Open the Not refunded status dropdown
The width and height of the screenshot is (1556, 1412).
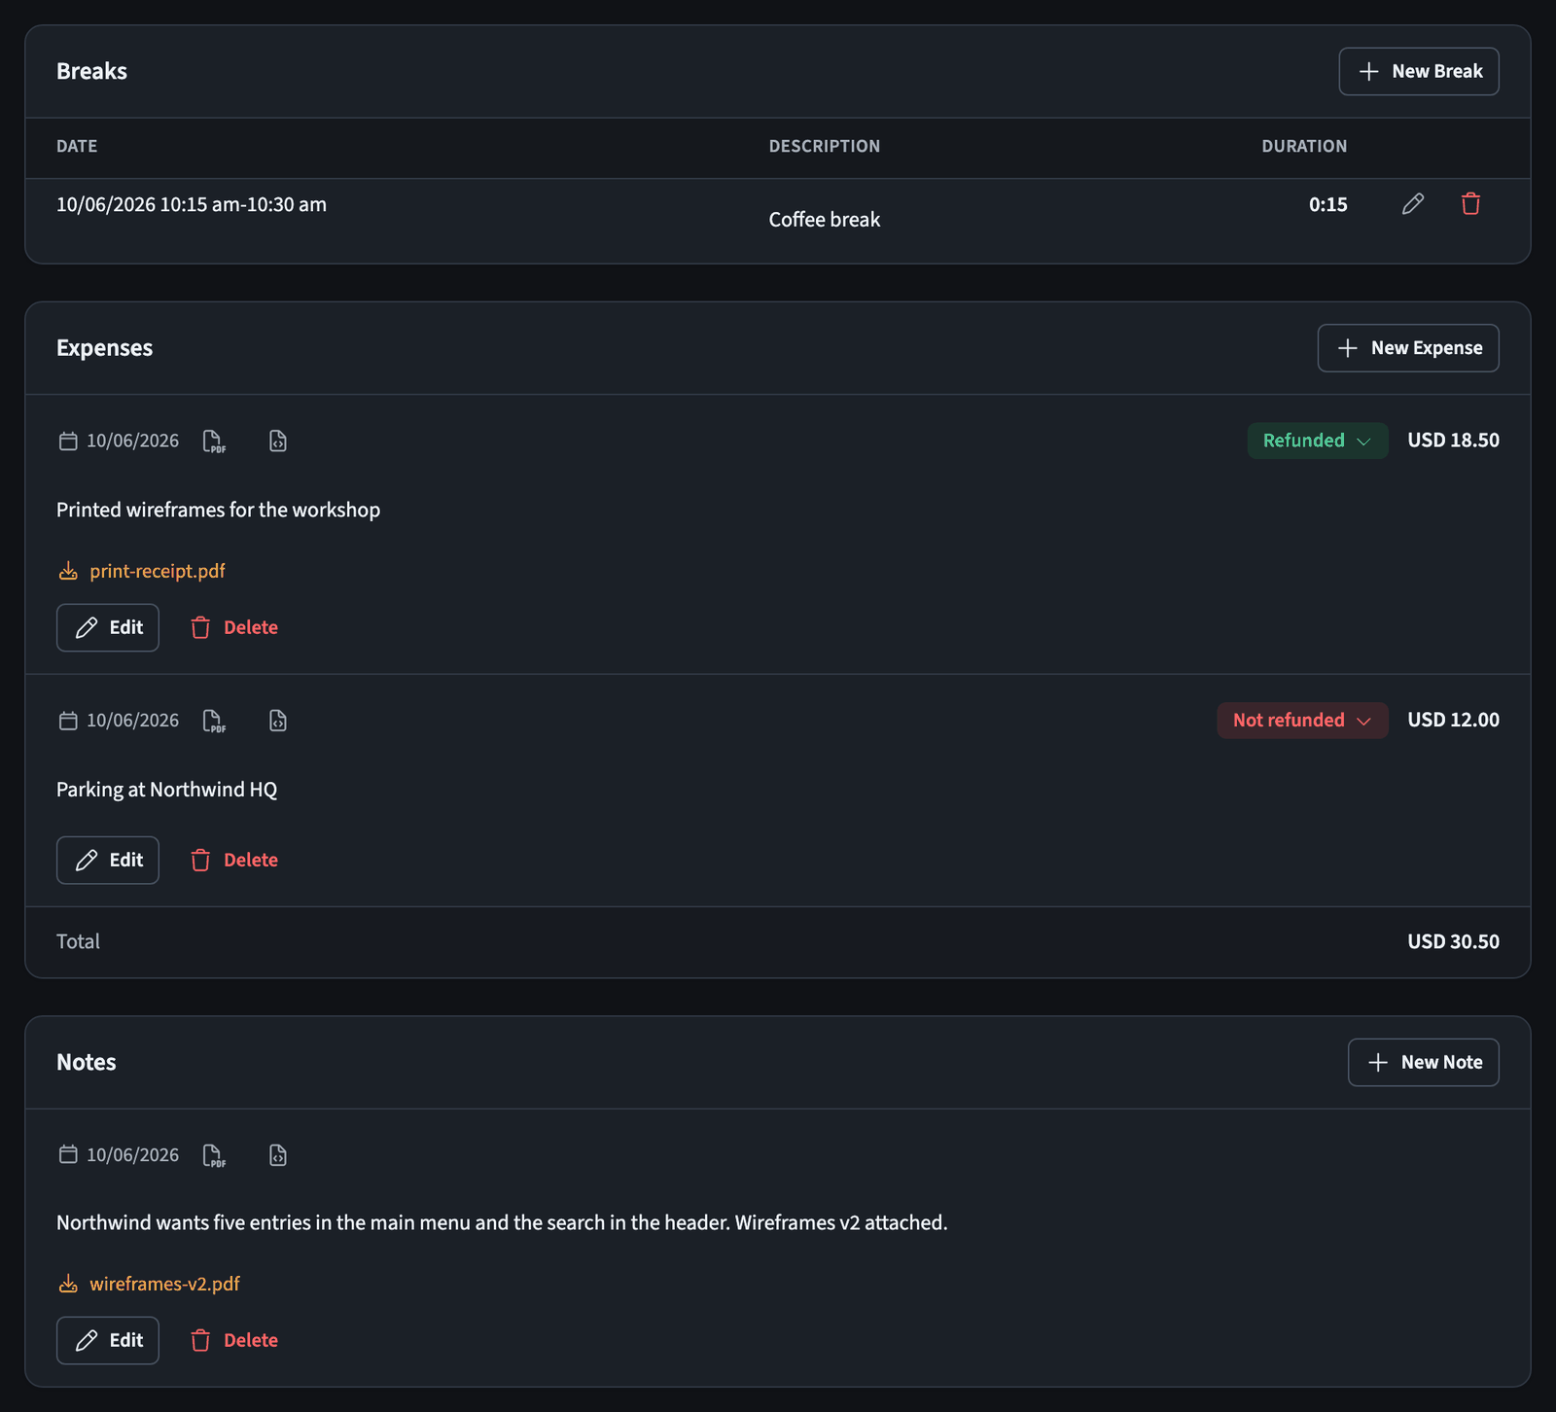pyautogui.click(x=1302, y=721)
